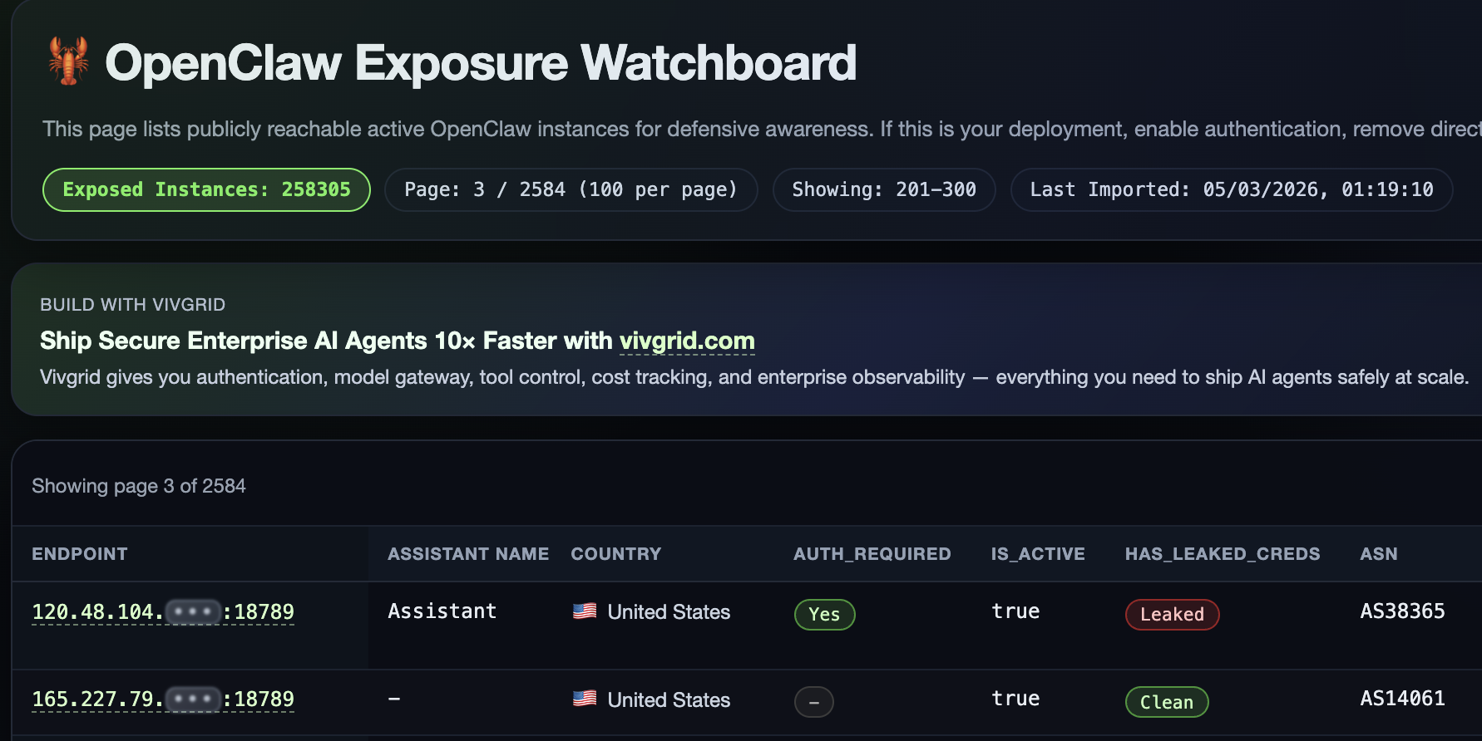Open the vivgrid.com link

point(687,341)
